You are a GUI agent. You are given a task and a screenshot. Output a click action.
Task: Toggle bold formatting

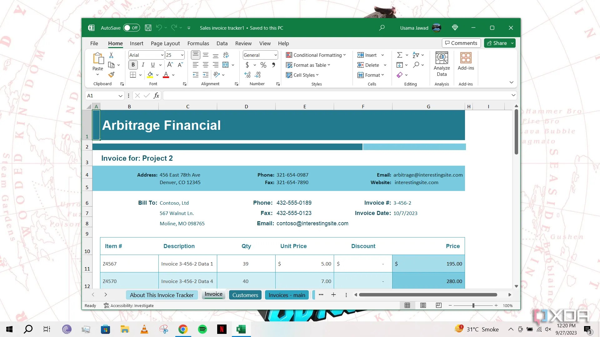pyautogui.click(x=133, y=65)
